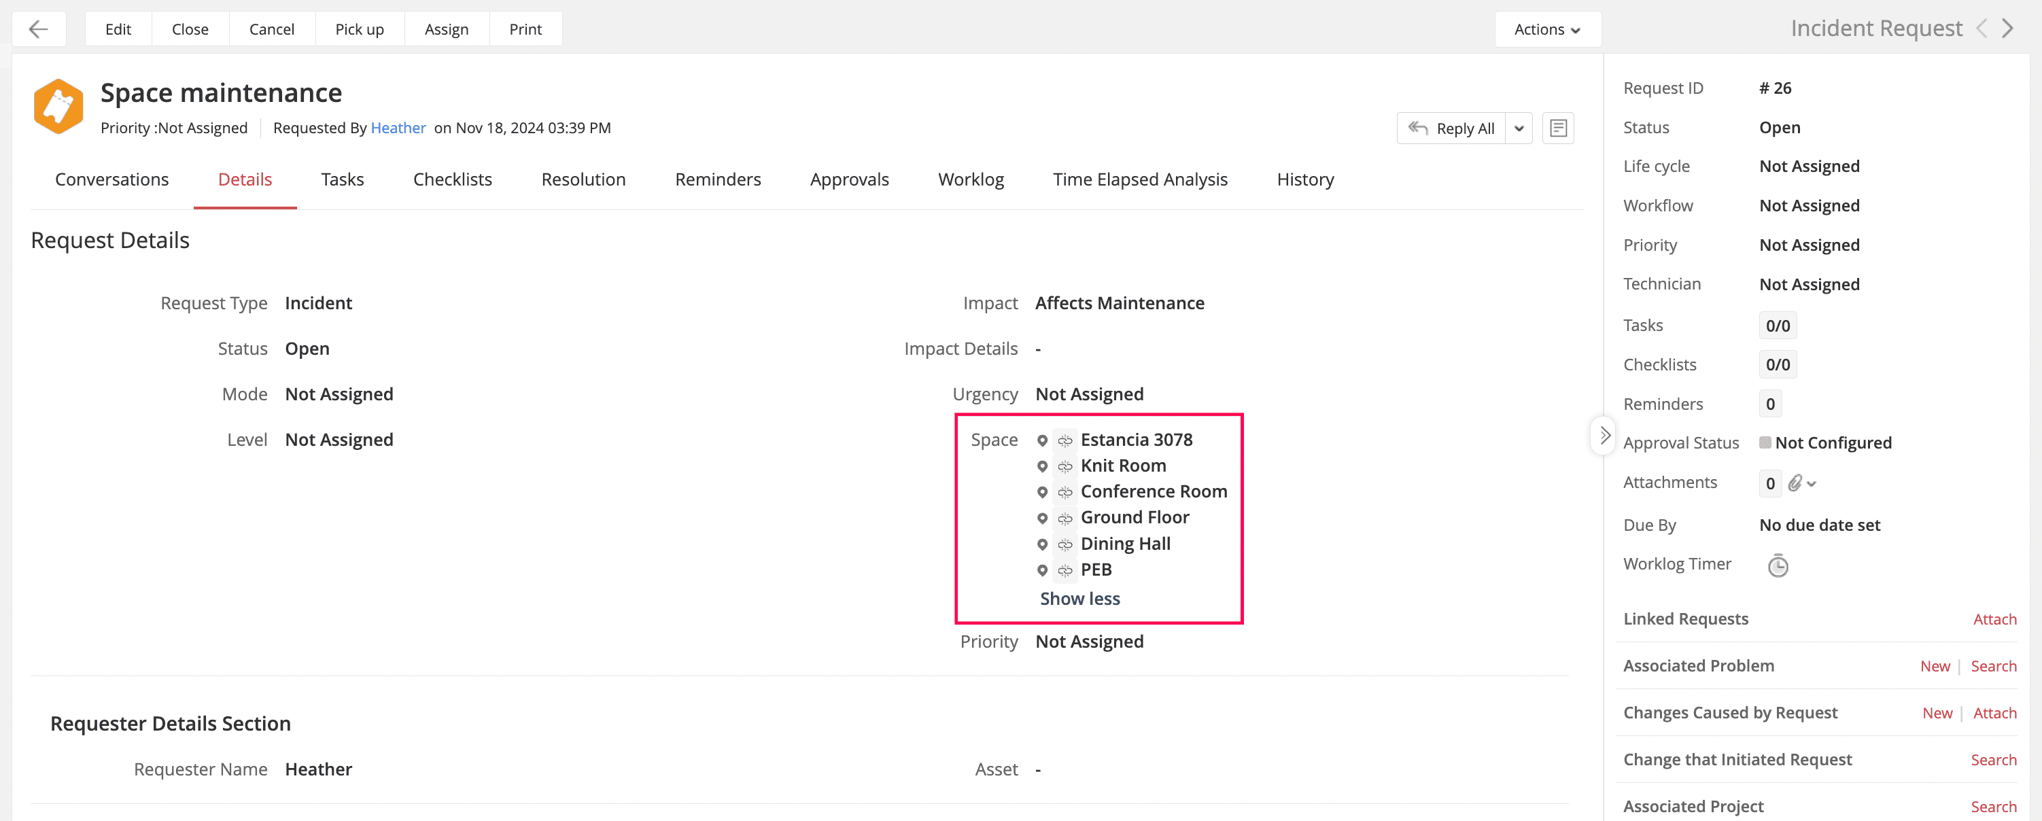Screen dimensions: 2042x821
Task: Collapse the right side panel chevron
Action: pos(1604,435)
